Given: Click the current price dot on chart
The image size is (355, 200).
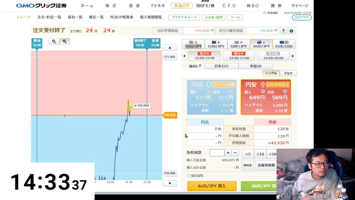Looking at the screenshot, I should 130,106.
